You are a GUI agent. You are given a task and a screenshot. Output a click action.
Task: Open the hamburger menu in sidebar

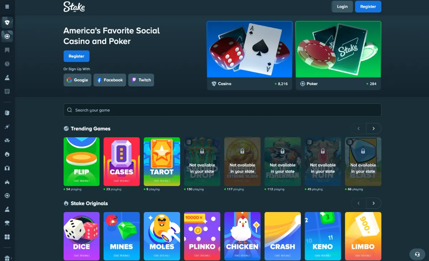[7, 7]
